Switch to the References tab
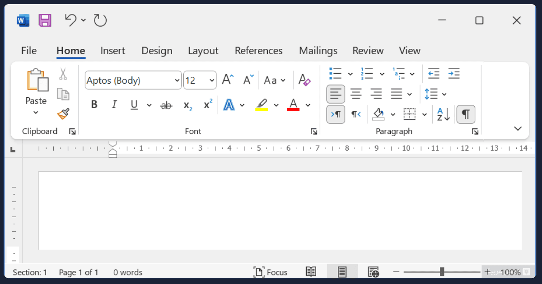Screen dimensions: 542x284 point(258,51)
